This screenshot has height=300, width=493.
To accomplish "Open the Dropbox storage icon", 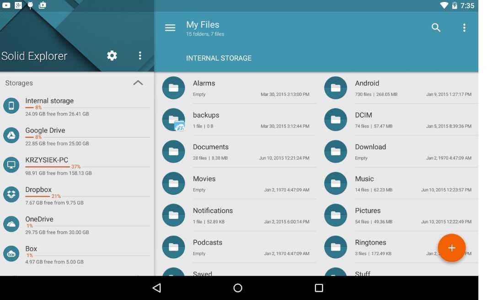I will (11, 194).
